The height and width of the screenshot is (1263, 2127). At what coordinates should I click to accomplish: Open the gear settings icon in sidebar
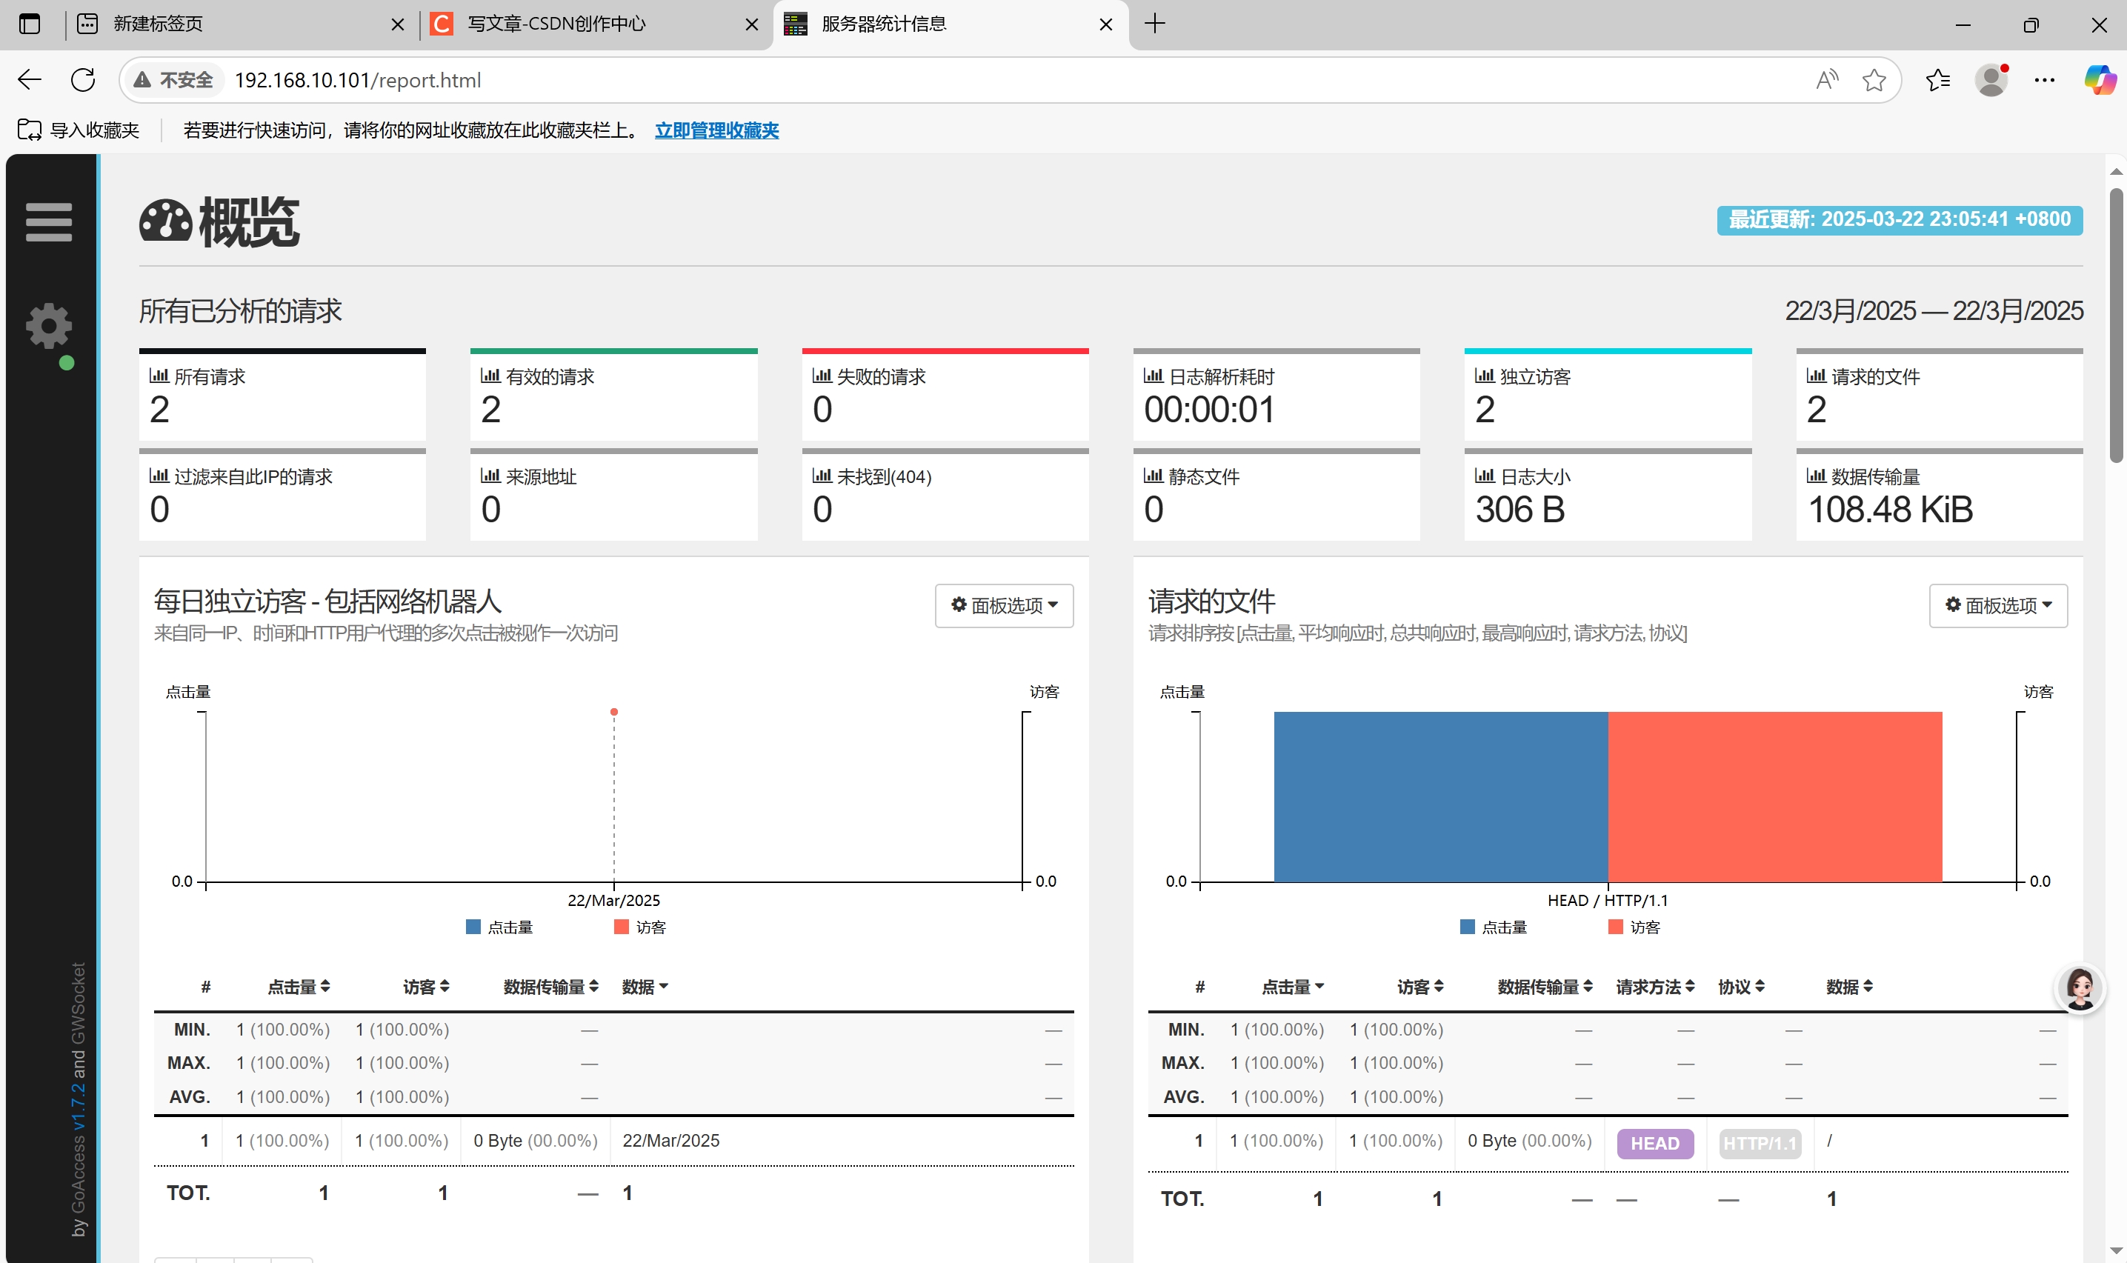coord(48,326)
